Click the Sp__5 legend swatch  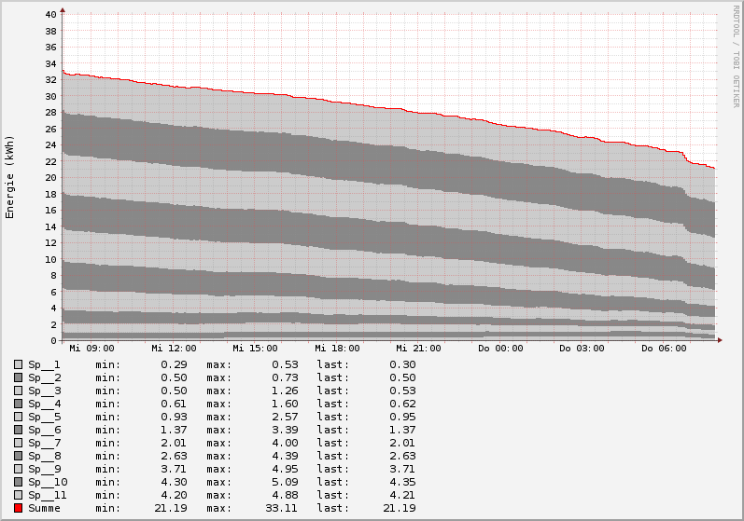coord(18,417)
